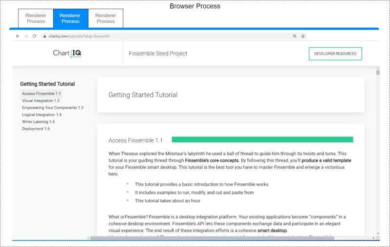The height and width of the screenshot is (247, 390).
Task: Click horizontal scrollbar right arrow
Action: (373, 238)
